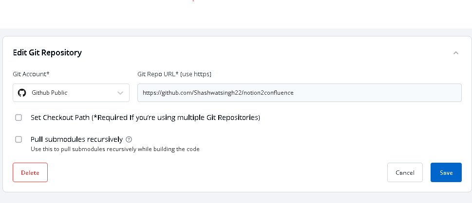This screenshot has height=203, width=472.
Task: Open the Git Account dropdown arrow
Action: 120,93
